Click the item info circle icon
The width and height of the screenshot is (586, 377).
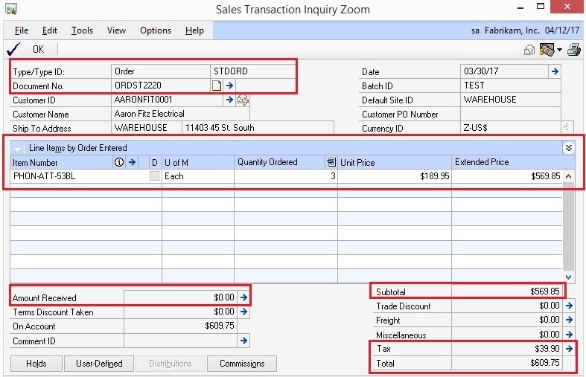coord(119,162)
